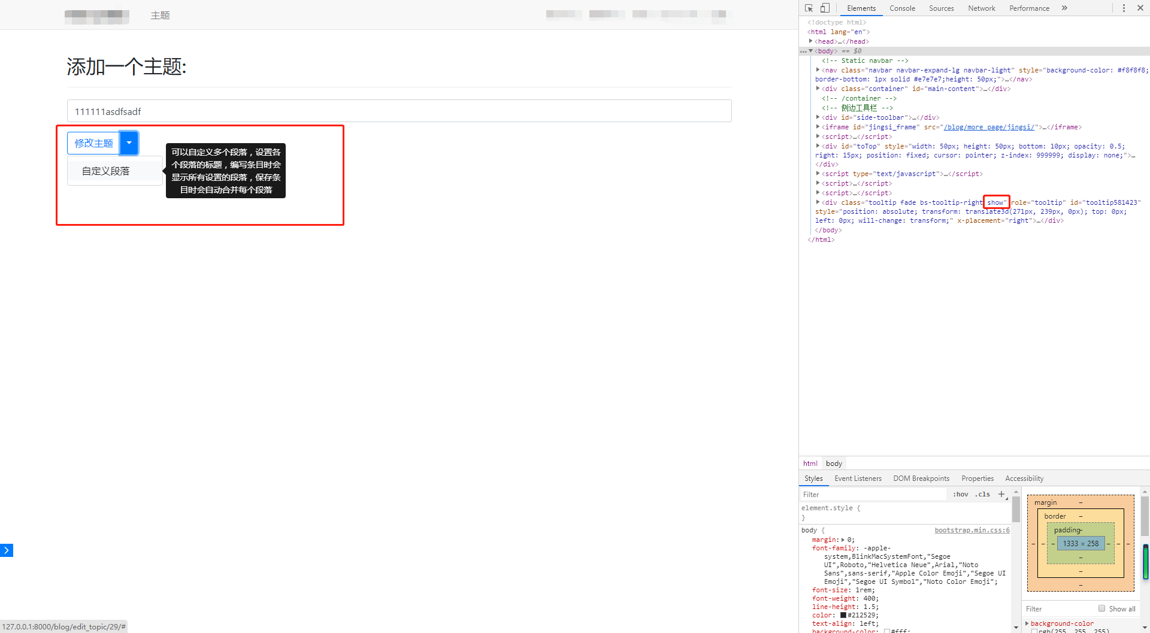This screenshot has width=1150, height=633.
Task: Check the Show all checkbox in computed styles
Action: pyautogui.click(x=1101, y=608)
